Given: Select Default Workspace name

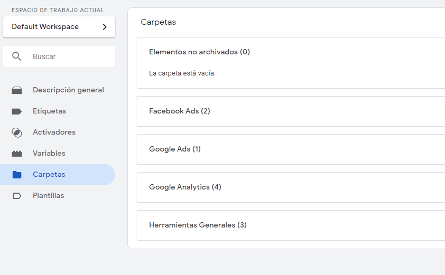Looking at the screenshot, I should click(45, 26).
